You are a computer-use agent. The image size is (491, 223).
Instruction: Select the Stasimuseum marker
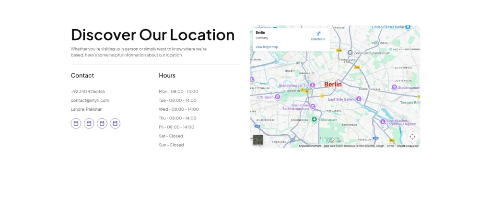coord(394,87)
